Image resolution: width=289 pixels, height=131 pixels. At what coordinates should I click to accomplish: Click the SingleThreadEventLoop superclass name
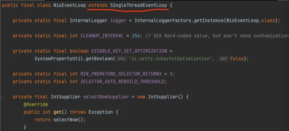[138, 5]
